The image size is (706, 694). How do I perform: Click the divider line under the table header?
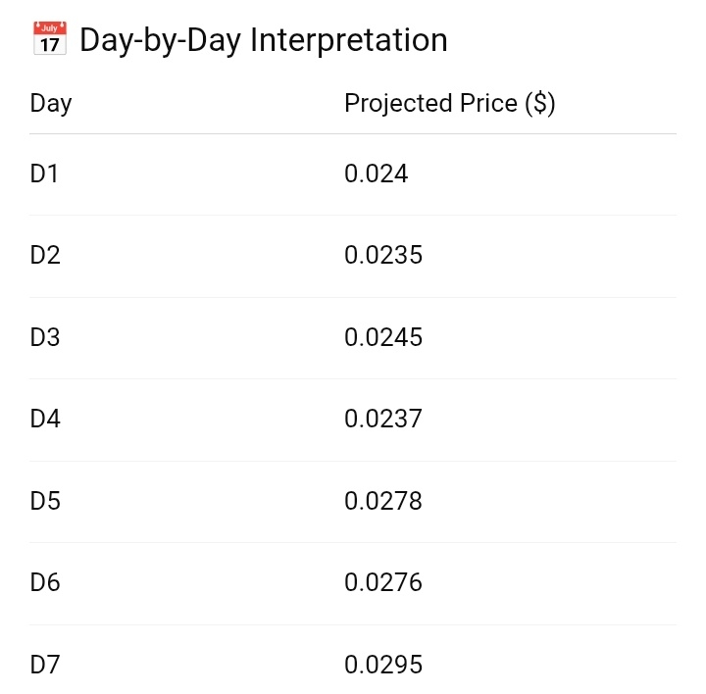353,133
